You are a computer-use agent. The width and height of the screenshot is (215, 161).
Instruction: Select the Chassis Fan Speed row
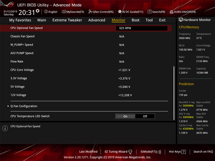[x=86, y=36]
